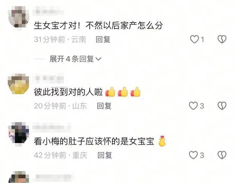
Task: Open avatar of the 山东 commenter
Action: [x=18, y=84]
